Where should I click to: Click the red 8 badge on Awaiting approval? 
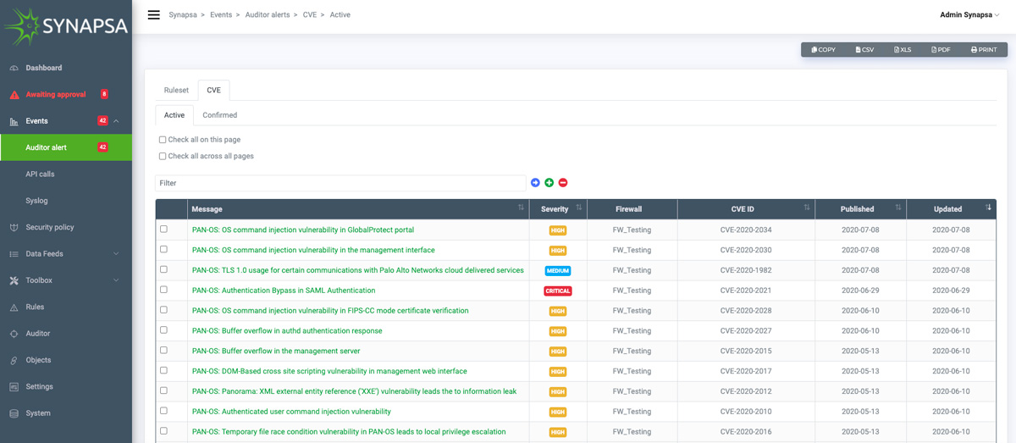click(x=104, y=94)
